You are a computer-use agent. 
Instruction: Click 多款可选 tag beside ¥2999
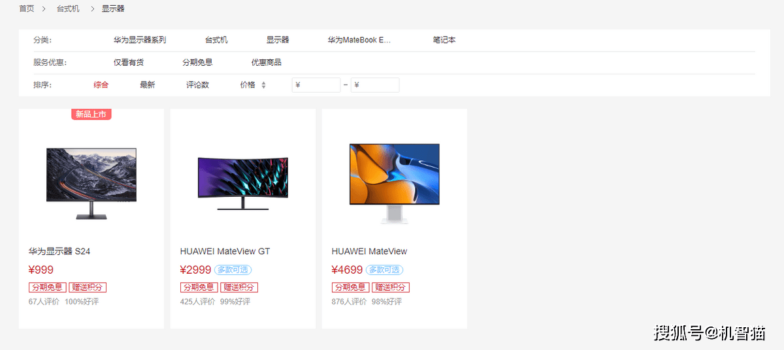(x=233, y=270)
